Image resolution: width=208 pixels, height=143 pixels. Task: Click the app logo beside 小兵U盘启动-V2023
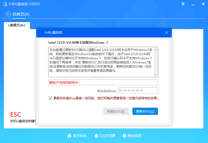click(5, 4)
